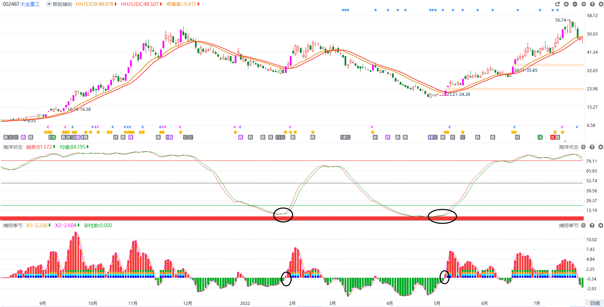The height and width of the screenshot is (307, 604).
Task: Close the 捕捞季节 indicator panel
Action: [601, 225]
